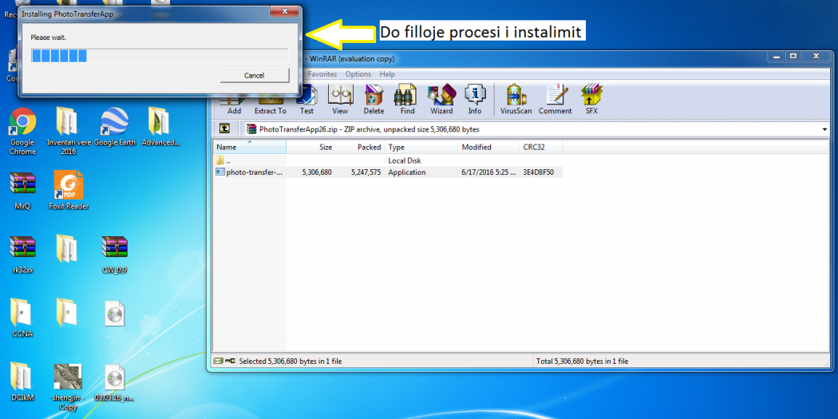
Task: Open the Help menu in WinRAR
Action: (387, 74)
